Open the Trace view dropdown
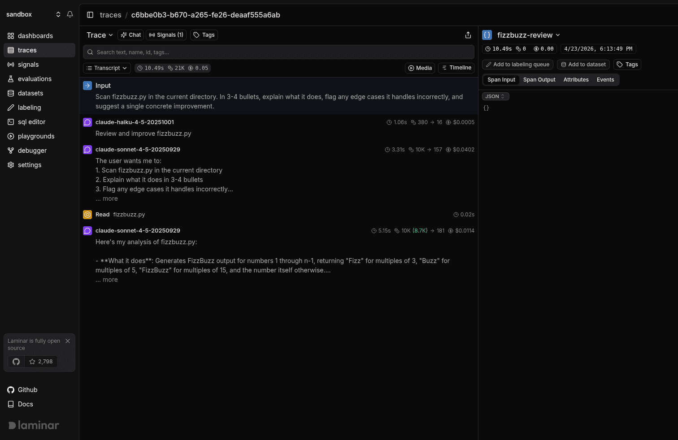Image resolution: width=678 pixels, height=440 pixels. 99,35
